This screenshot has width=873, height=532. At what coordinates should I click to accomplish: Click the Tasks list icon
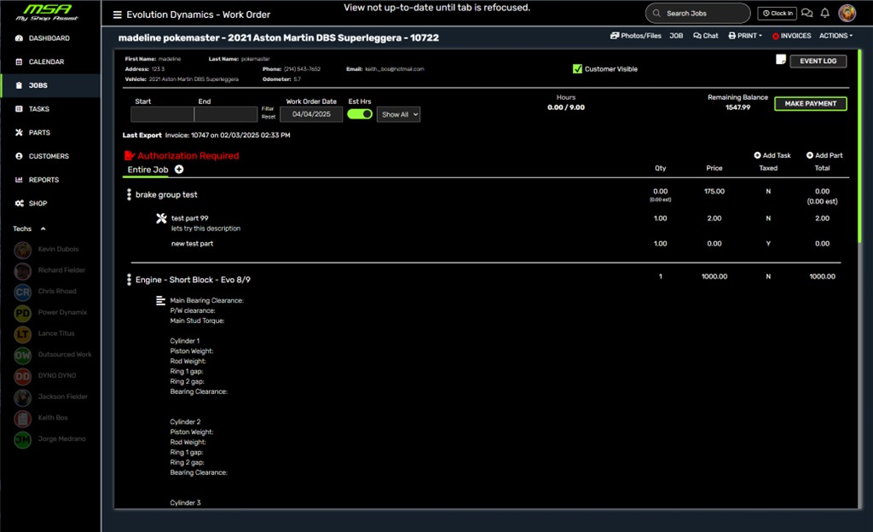point(19,109)
